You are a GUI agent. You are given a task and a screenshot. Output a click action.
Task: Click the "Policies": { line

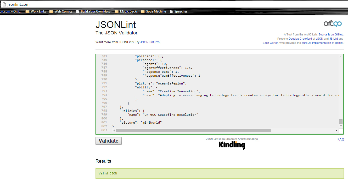click(132, 111)
